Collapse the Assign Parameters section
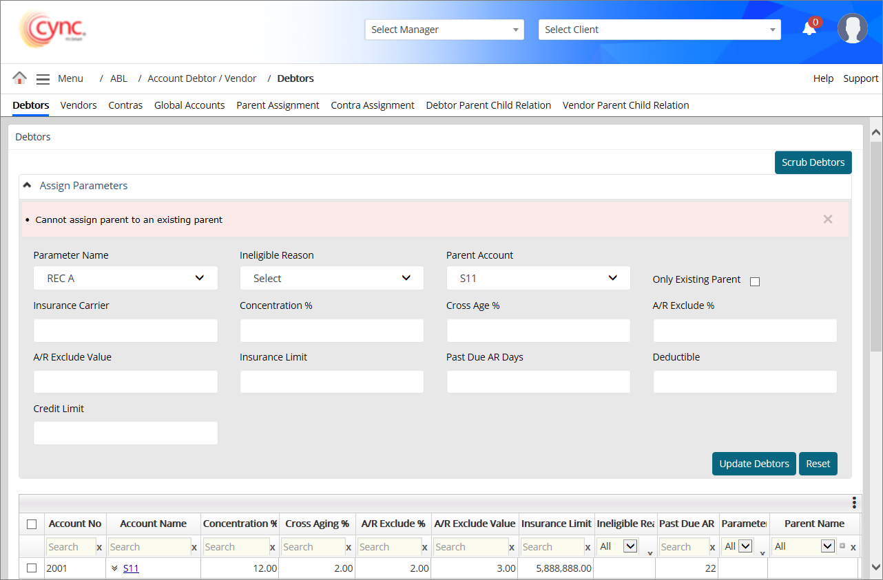The image size is (883, 580). point(28,186)
